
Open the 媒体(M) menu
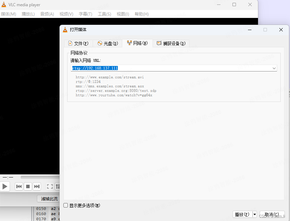8,14
